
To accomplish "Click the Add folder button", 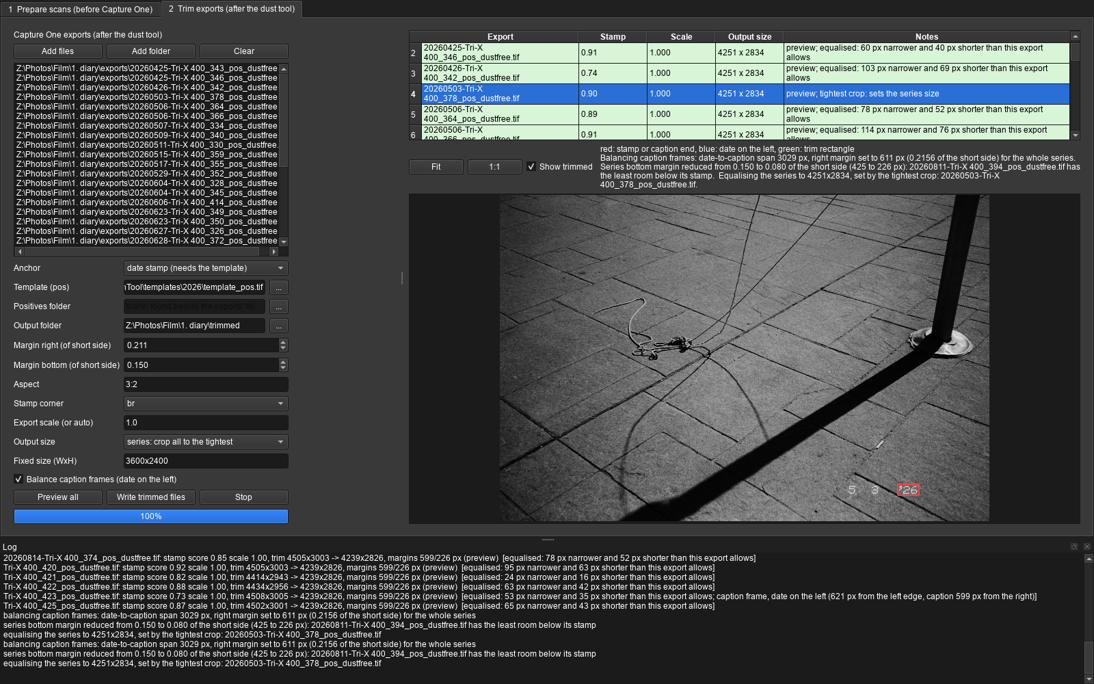I will [151, 51].
